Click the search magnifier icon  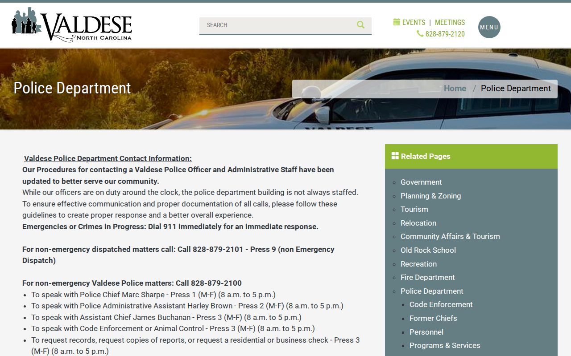(x=360, y=25)
